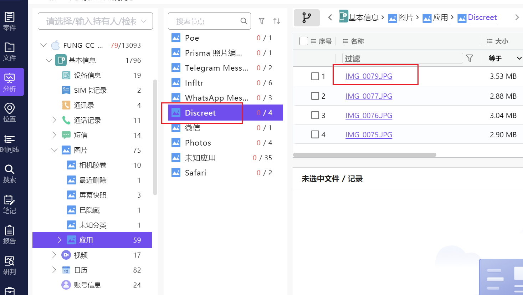
Task: Click the branch tree view icon button
Action: point(306,17)
